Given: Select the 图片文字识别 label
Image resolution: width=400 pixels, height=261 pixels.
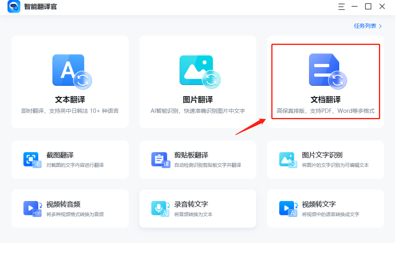Looking at the screenshot, I should click(322, 155).
